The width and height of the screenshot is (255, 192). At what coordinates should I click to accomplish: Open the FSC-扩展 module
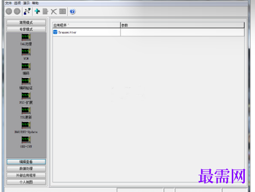pos(26,98)
